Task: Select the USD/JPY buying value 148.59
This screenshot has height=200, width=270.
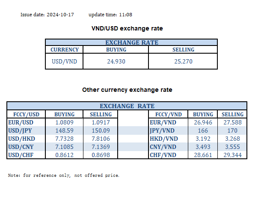Action: [x=64, y=130]
